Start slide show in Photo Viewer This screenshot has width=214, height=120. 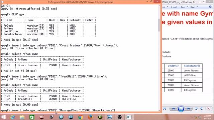(x=181, y=109)
